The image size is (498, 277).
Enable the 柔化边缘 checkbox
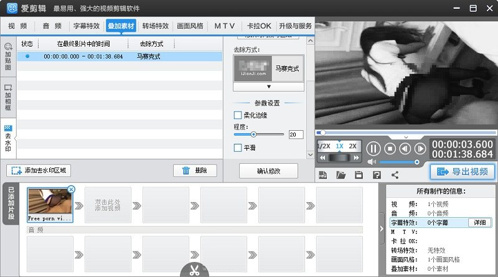(x=238, y=115)
